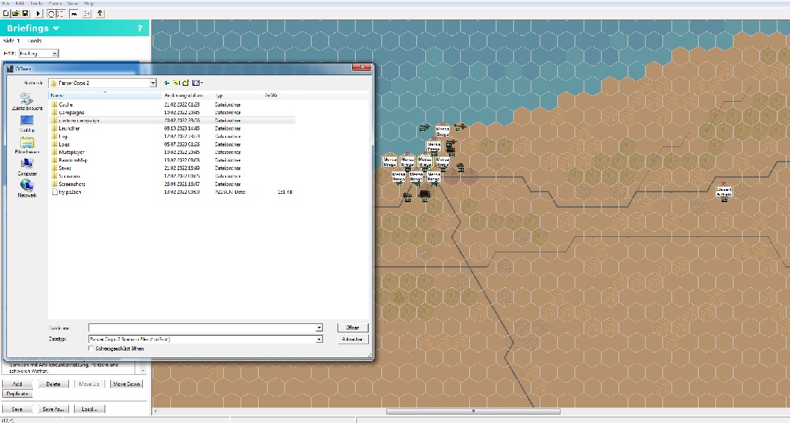Screen dimensions: 790x423
Task: Click the map horizontal scrollbar thumb
Action: (x=473, y=411)
